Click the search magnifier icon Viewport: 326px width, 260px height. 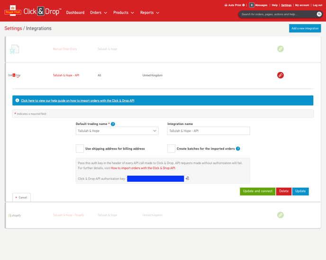click(x=319, y=14)
